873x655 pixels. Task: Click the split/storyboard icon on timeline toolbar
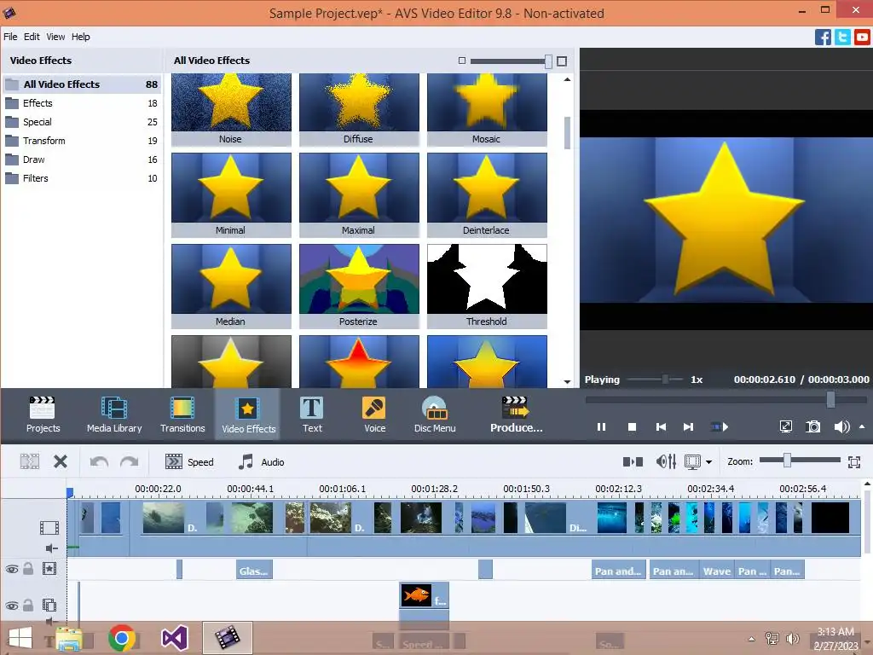pos(633,461)
